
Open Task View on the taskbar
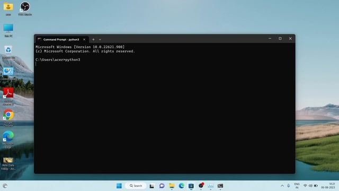pyautogui.click(x=152, y=186)
